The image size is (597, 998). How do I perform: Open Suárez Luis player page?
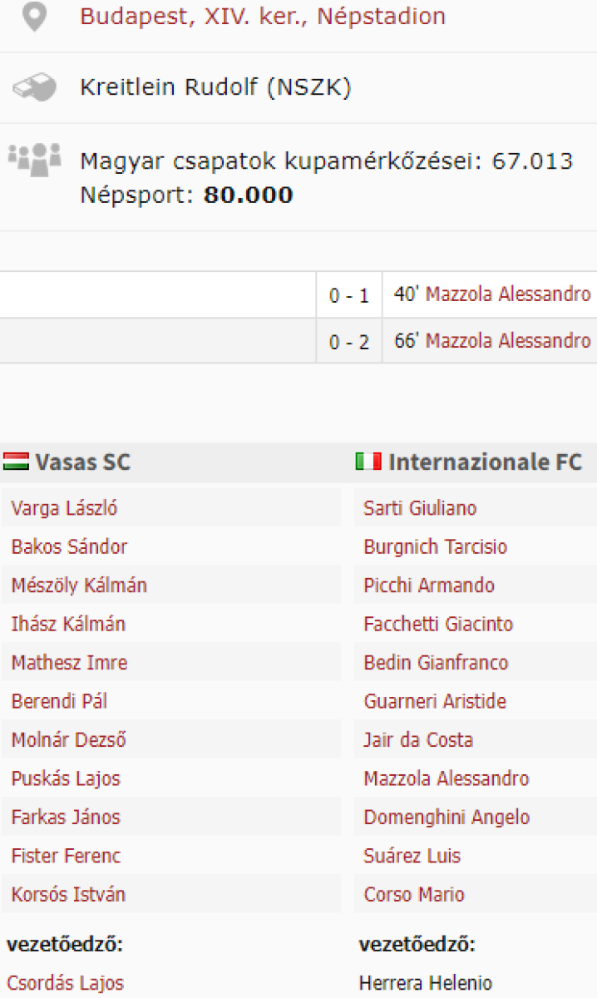tap(412, 856)
